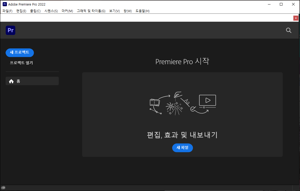Open the search with the magnifier icon
Image resolution: width=300 pixels, height=191 pixels.
point(289,30)
